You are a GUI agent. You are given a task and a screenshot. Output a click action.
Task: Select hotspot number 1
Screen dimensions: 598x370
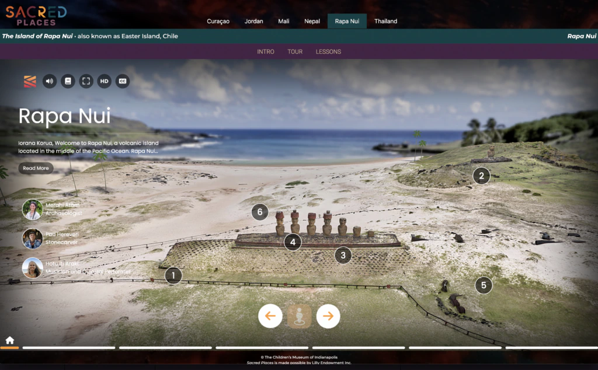tap(173, 275)
